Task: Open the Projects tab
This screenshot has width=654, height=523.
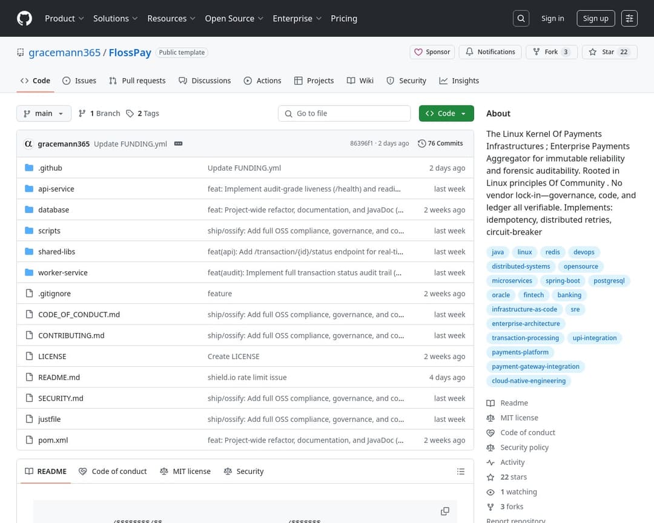Action: coord(314,81)
